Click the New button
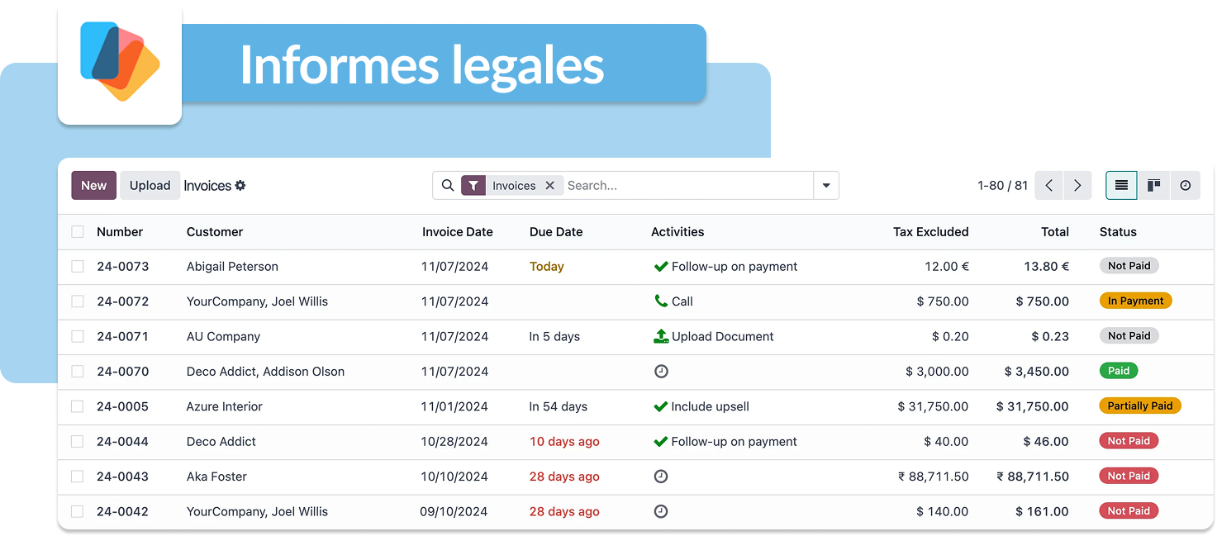This screenshot has height=536, width=1217. [x=93, y=186]
